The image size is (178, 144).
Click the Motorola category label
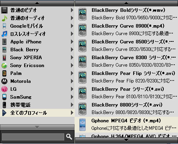[21, 81]
